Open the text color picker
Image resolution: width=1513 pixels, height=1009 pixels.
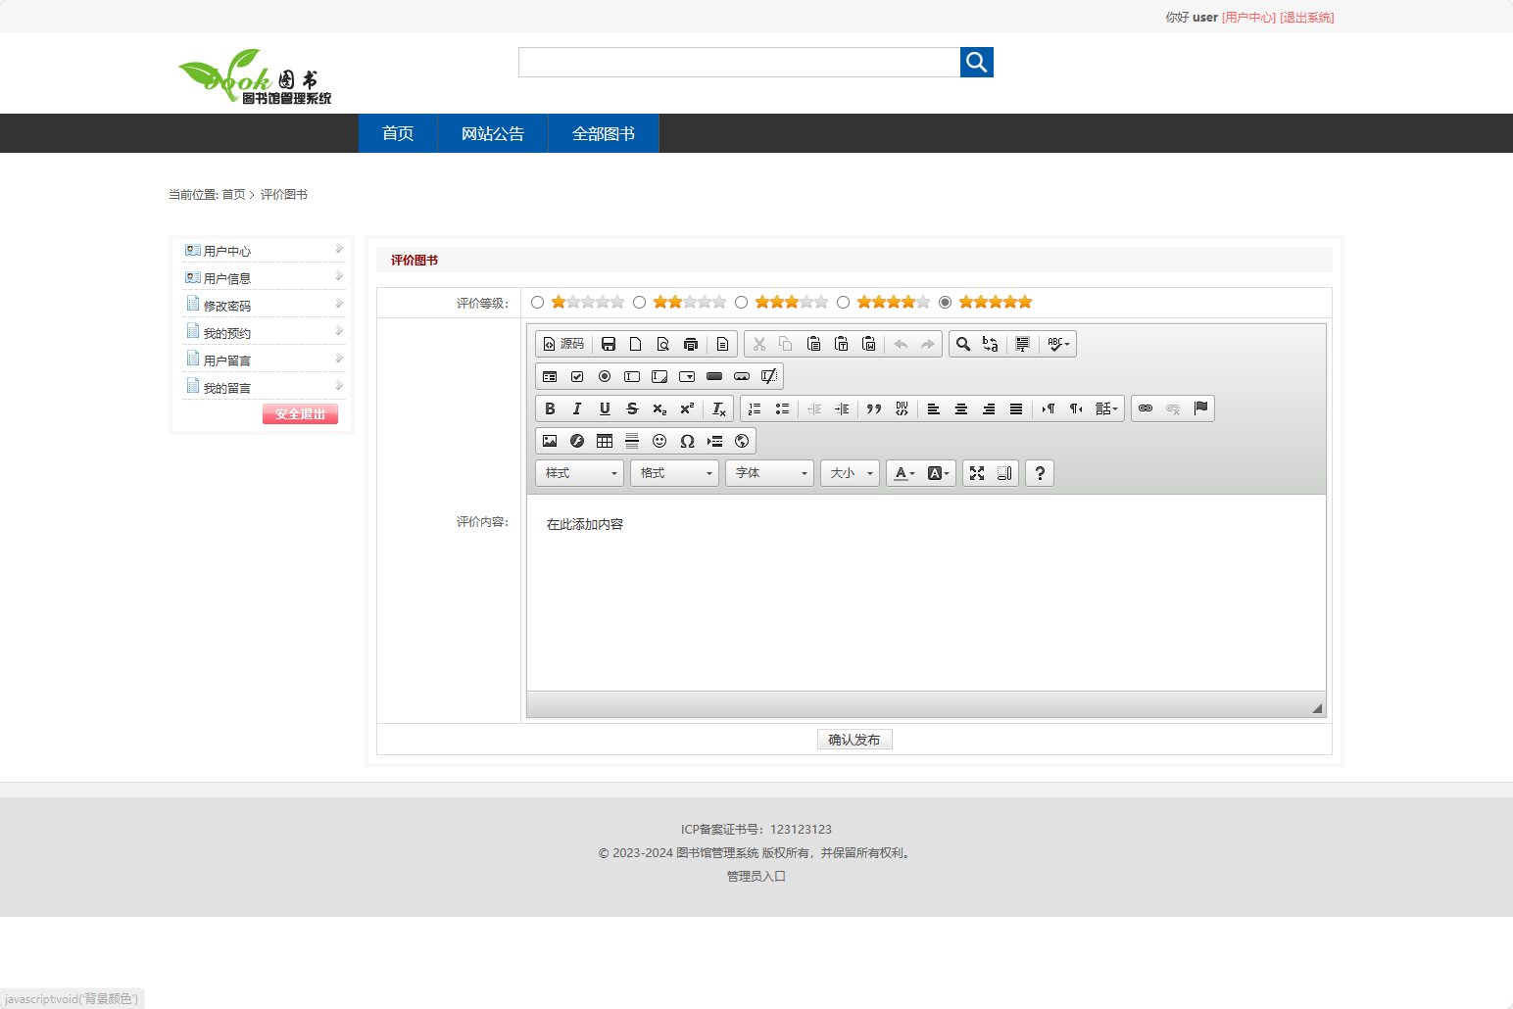point(904,473)
